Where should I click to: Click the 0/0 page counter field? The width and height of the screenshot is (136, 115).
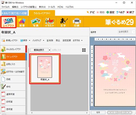pyautogui.click(x=98, y=113)
